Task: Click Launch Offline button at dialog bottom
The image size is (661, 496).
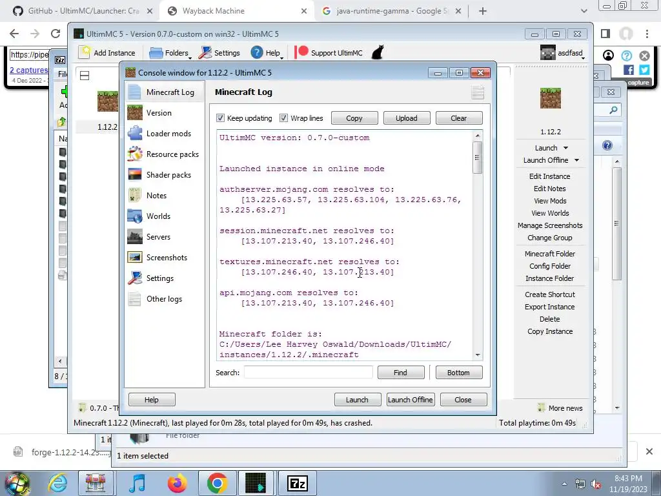Action: pyautogui.click(x=410, y=399)
